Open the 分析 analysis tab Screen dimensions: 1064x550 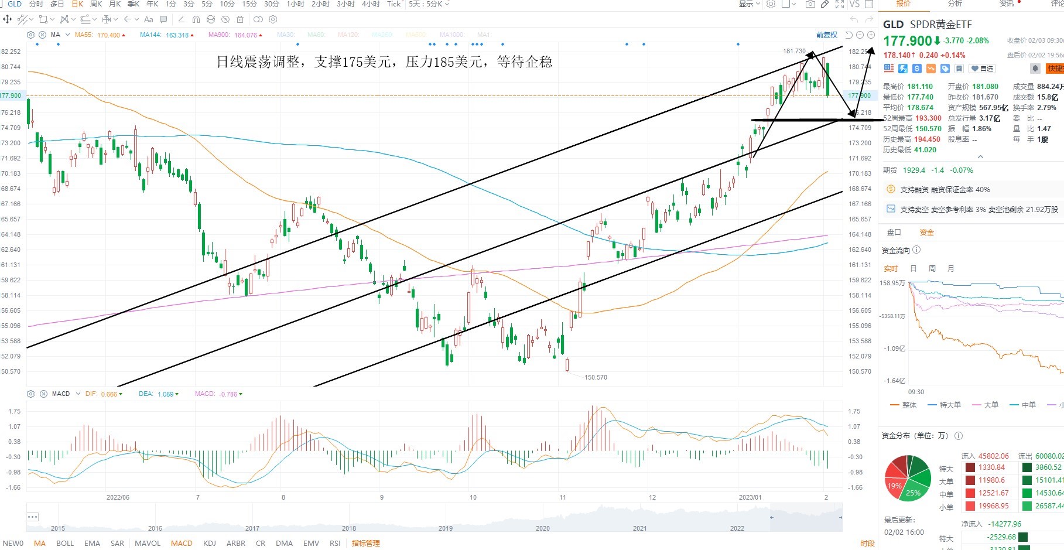point(955,4)
